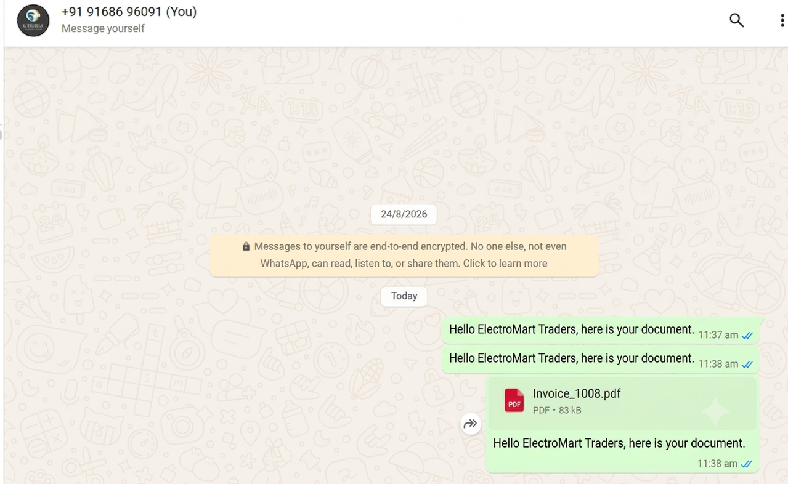Image resolution: width=788 pixels, height=484 pixels.
Task: Select the caption text under the PDF attachment
Action: pos(619,443)
